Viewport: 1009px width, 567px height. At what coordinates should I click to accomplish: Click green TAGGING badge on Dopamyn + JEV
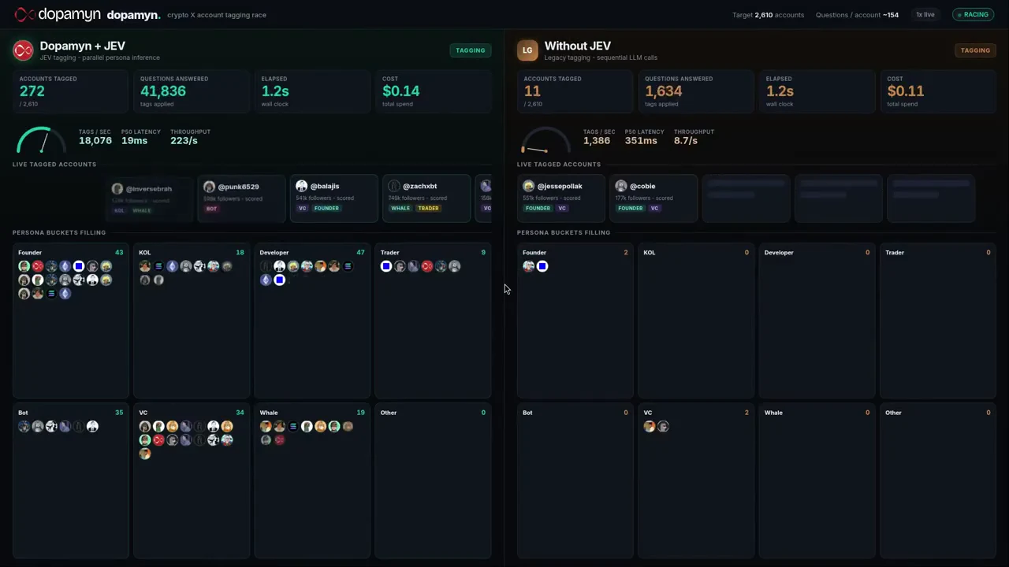click(471, 50)
